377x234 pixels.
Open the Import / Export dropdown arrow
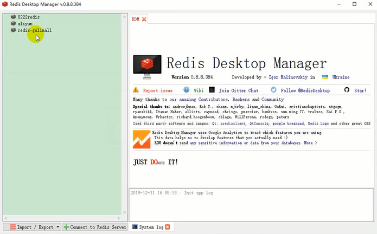pos(58,227)
